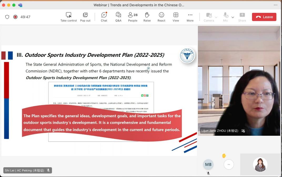This screenshot has width=282, height=177.
Task: Open the Q&A panel
Action: [118, 17]
